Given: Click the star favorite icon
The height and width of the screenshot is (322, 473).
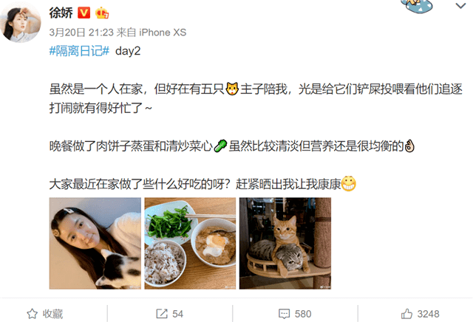Looking at the screenshot, I should point(33,314).
